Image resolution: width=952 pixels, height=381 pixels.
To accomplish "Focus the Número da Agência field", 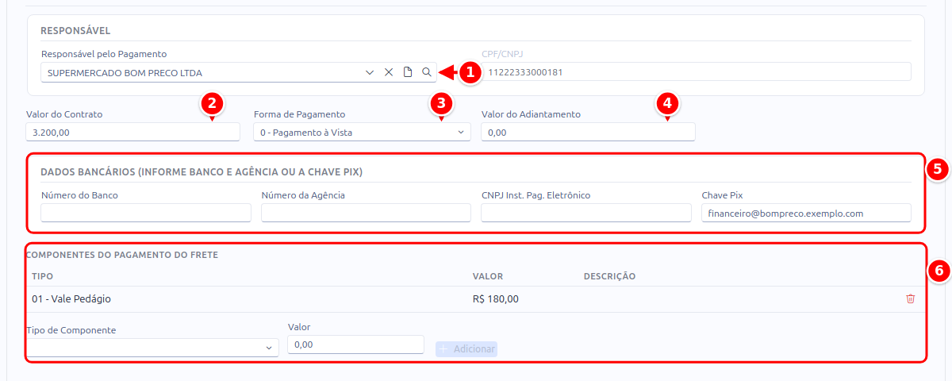I will tap(366, 213).
